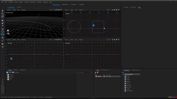Open the Rendering menu
177x99 pixels.
33,2
